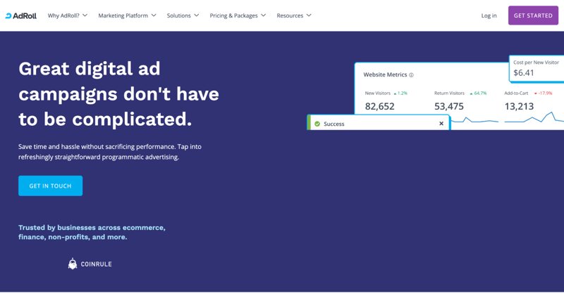Dismiss the Success notification with X

tap(441, 124)
